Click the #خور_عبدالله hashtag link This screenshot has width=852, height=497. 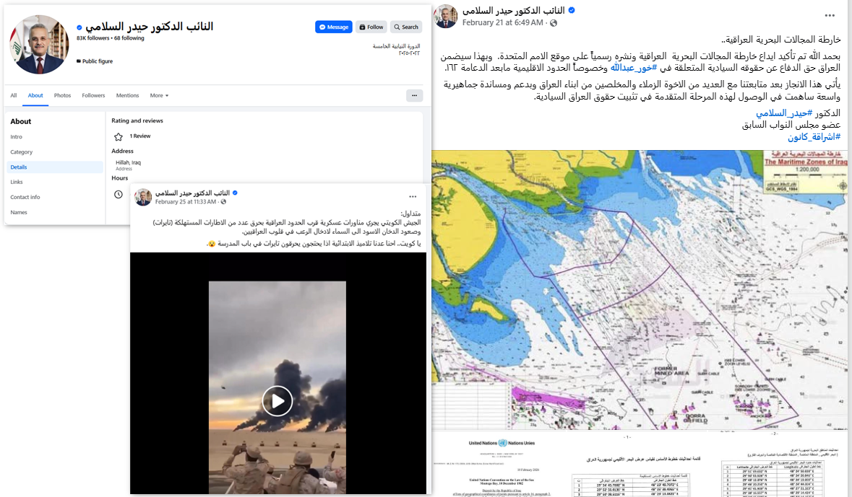tap(634, 68)
